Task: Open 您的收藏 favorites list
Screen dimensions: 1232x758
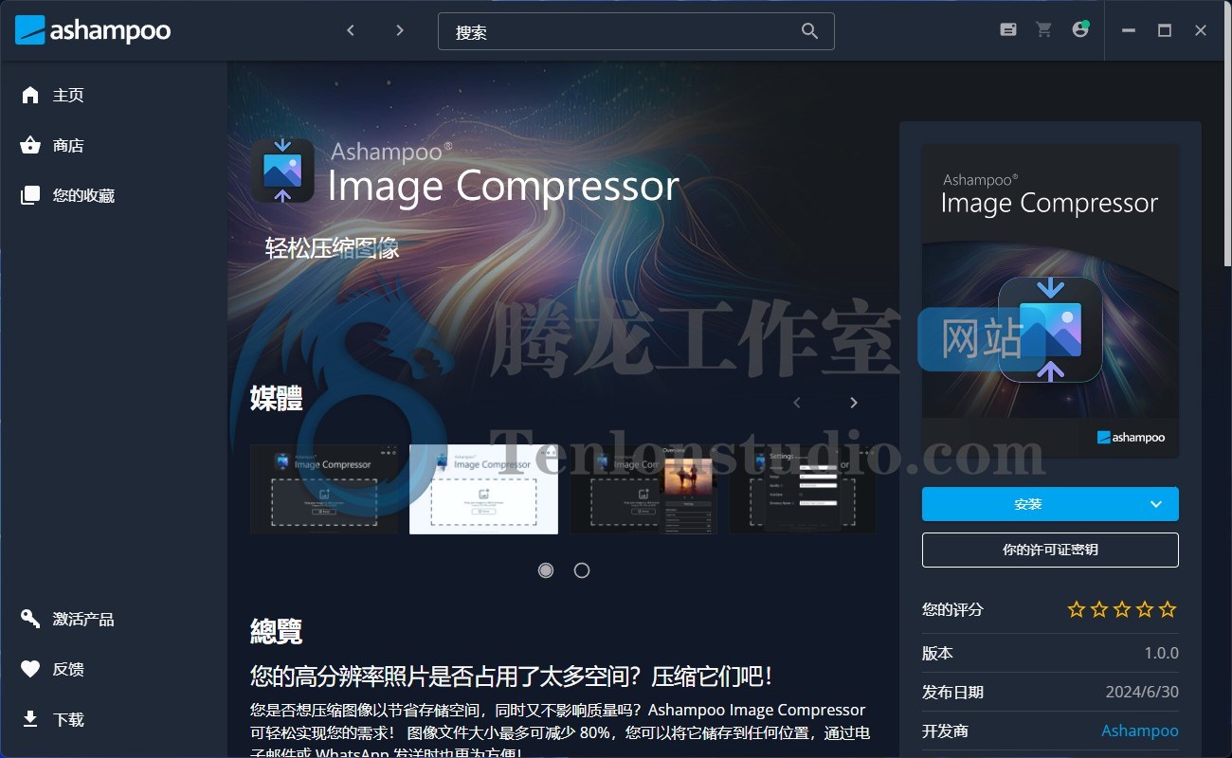Action: tap(30, 195)
